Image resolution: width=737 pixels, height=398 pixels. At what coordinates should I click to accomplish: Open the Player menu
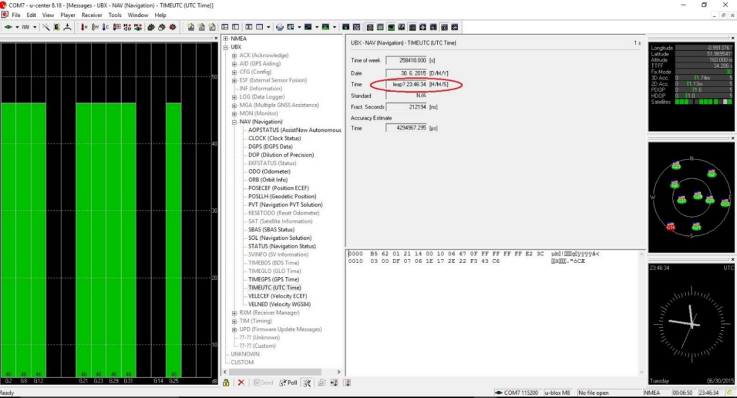point(68,15)
